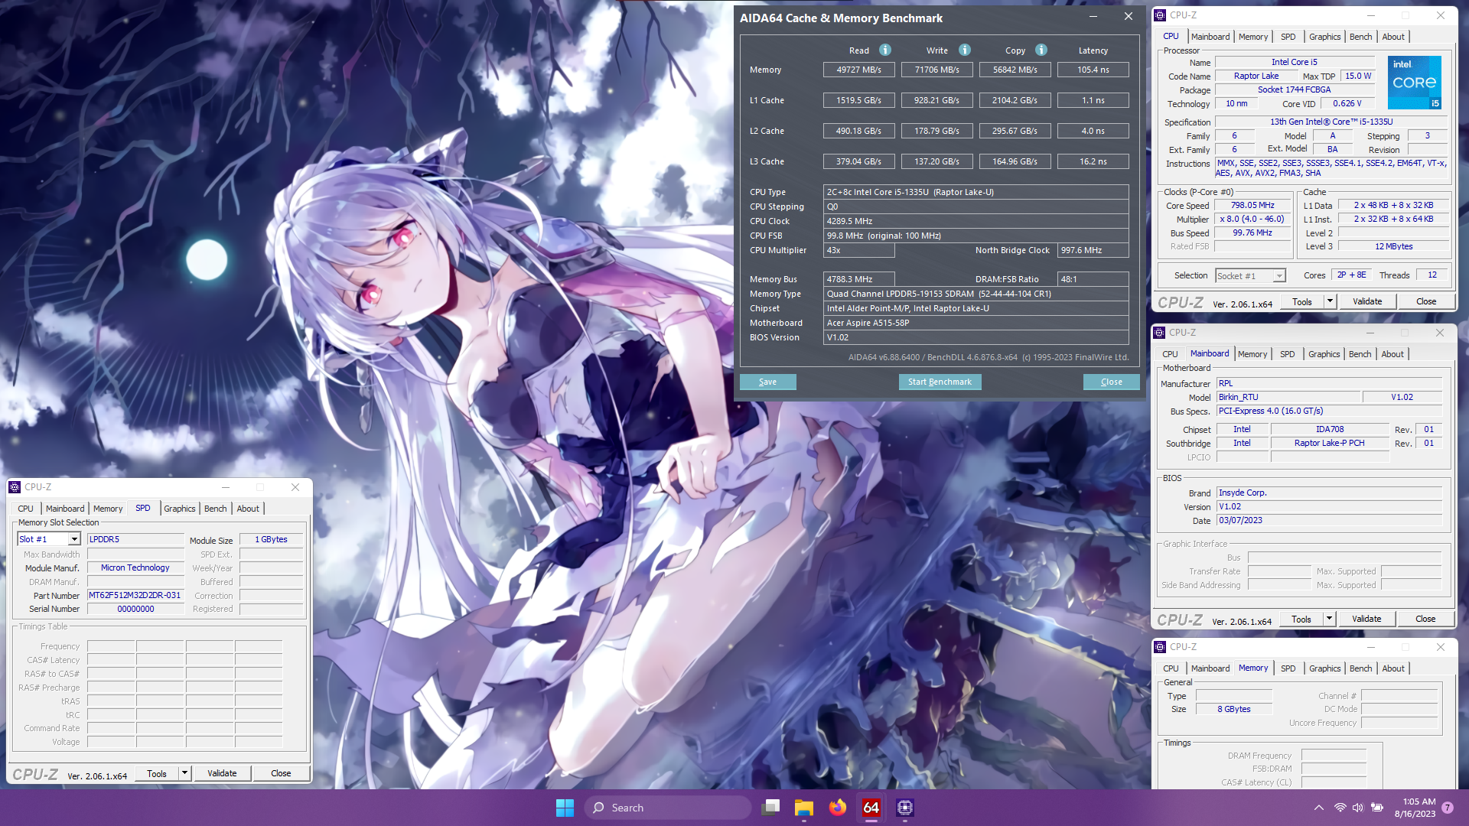
Task: Select SPD tab in bottom-right Memory window
Action: [1288, 668]
